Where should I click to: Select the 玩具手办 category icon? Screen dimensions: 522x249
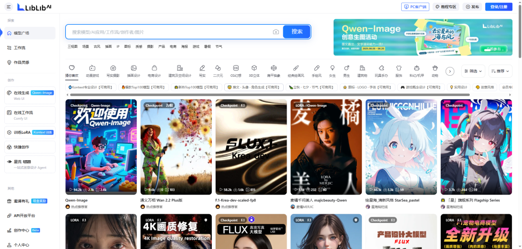point(381,68)
